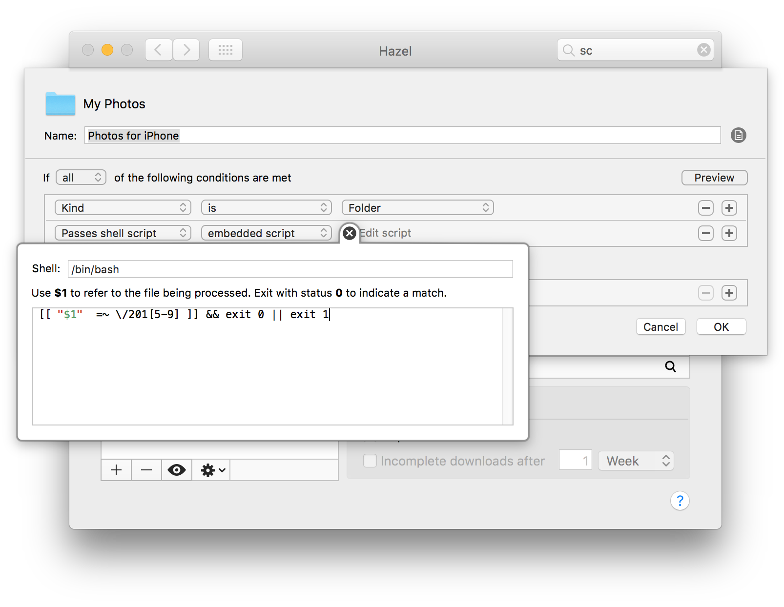This screenshot has width=784, height=607.
Task: Open the gear actions menu
Action: point(213,470)
